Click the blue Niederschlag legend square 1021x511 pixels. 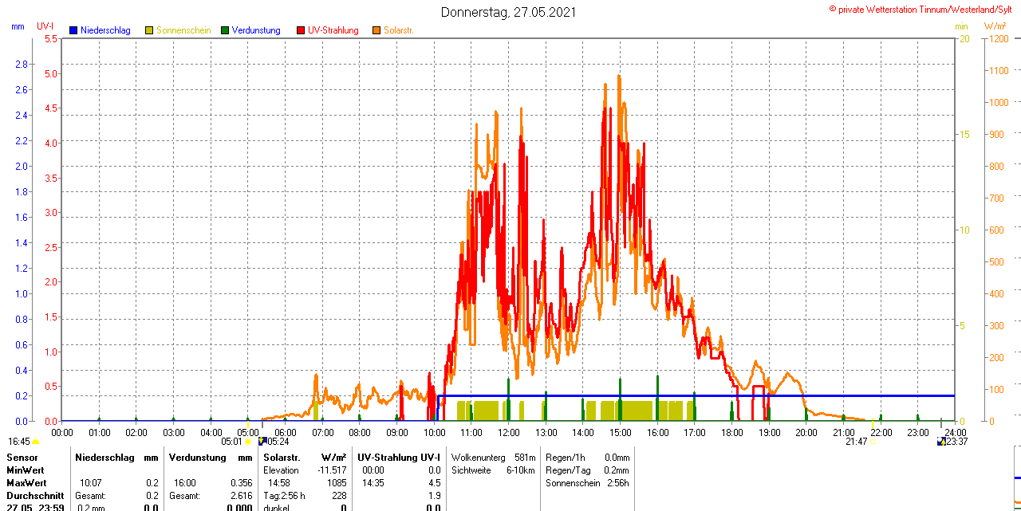(x=73, y=30)
